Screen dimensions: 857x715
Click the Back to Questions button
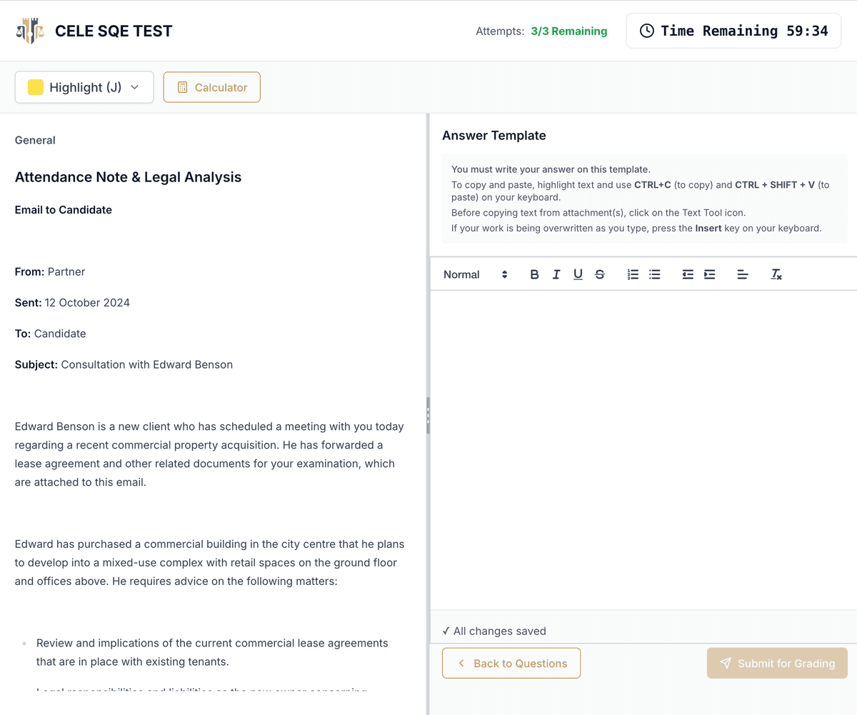pos(511,663)
